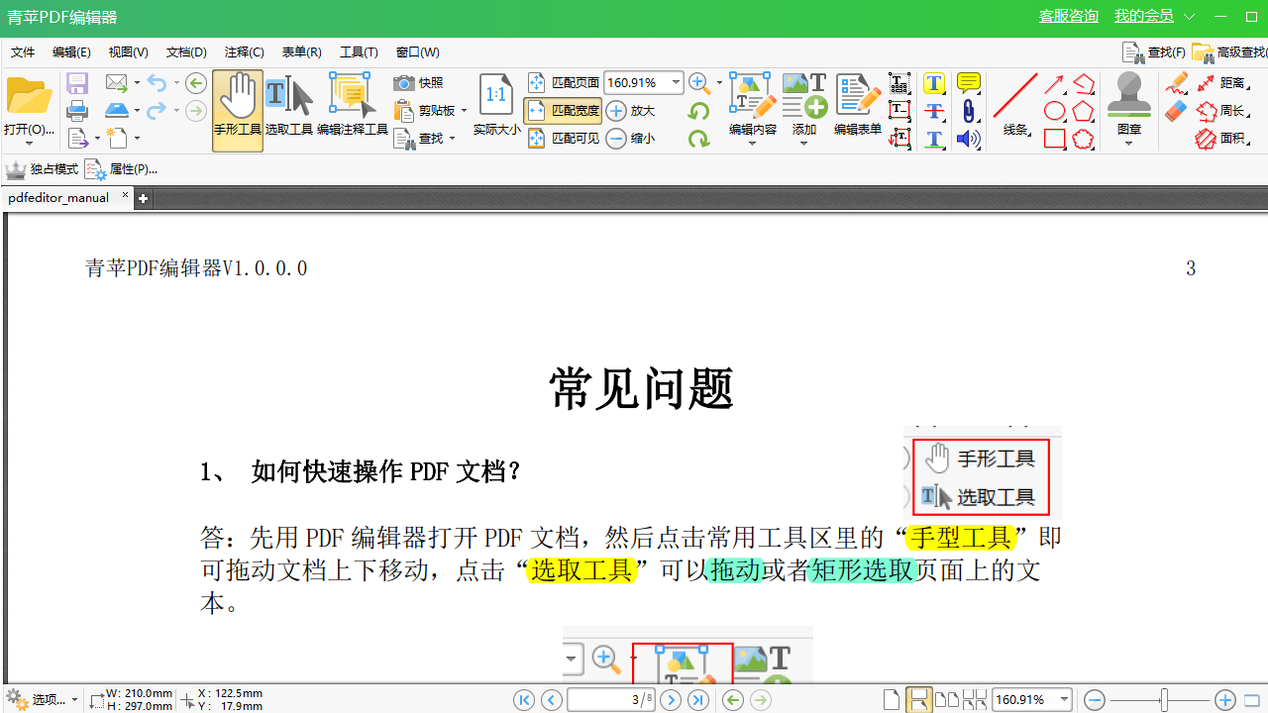Select the text selection tool (选取工具)
The image size is (1268, 713).
(x=289, y=109)
